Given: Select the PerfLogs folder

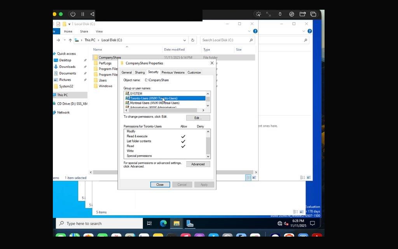Looking at the screenshot, I should (105, 63).
